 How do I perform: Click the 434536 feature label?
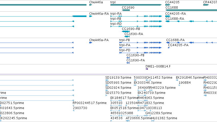(117, 118)
